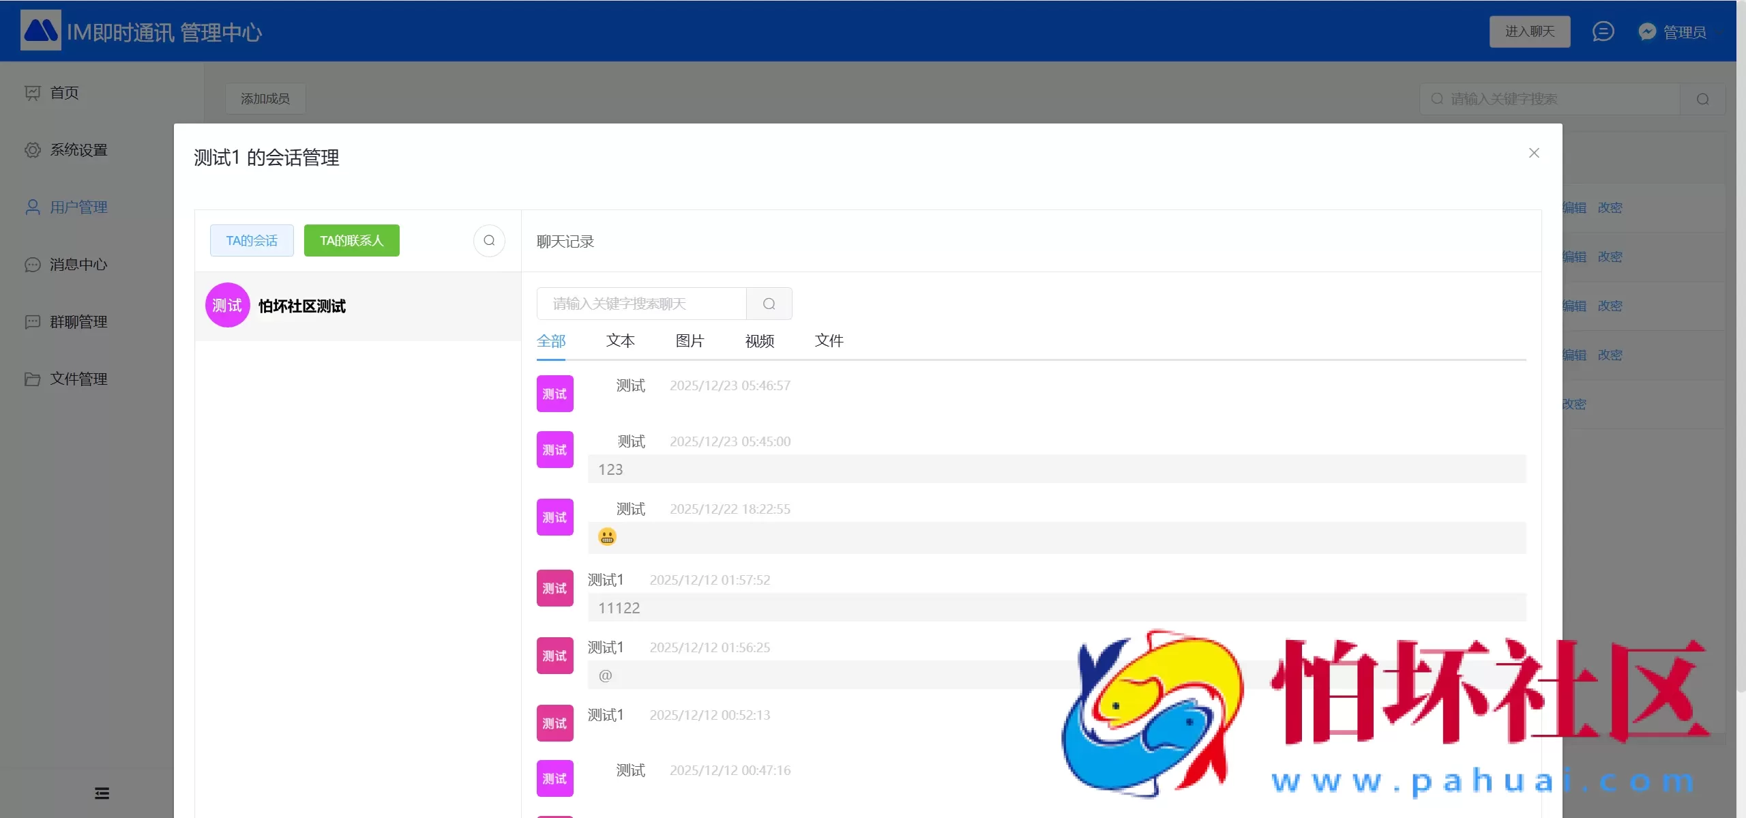Viewport: 1746px width, 818px height.
Task: Open 首页 from the sidebar
Action: (64, 93)
